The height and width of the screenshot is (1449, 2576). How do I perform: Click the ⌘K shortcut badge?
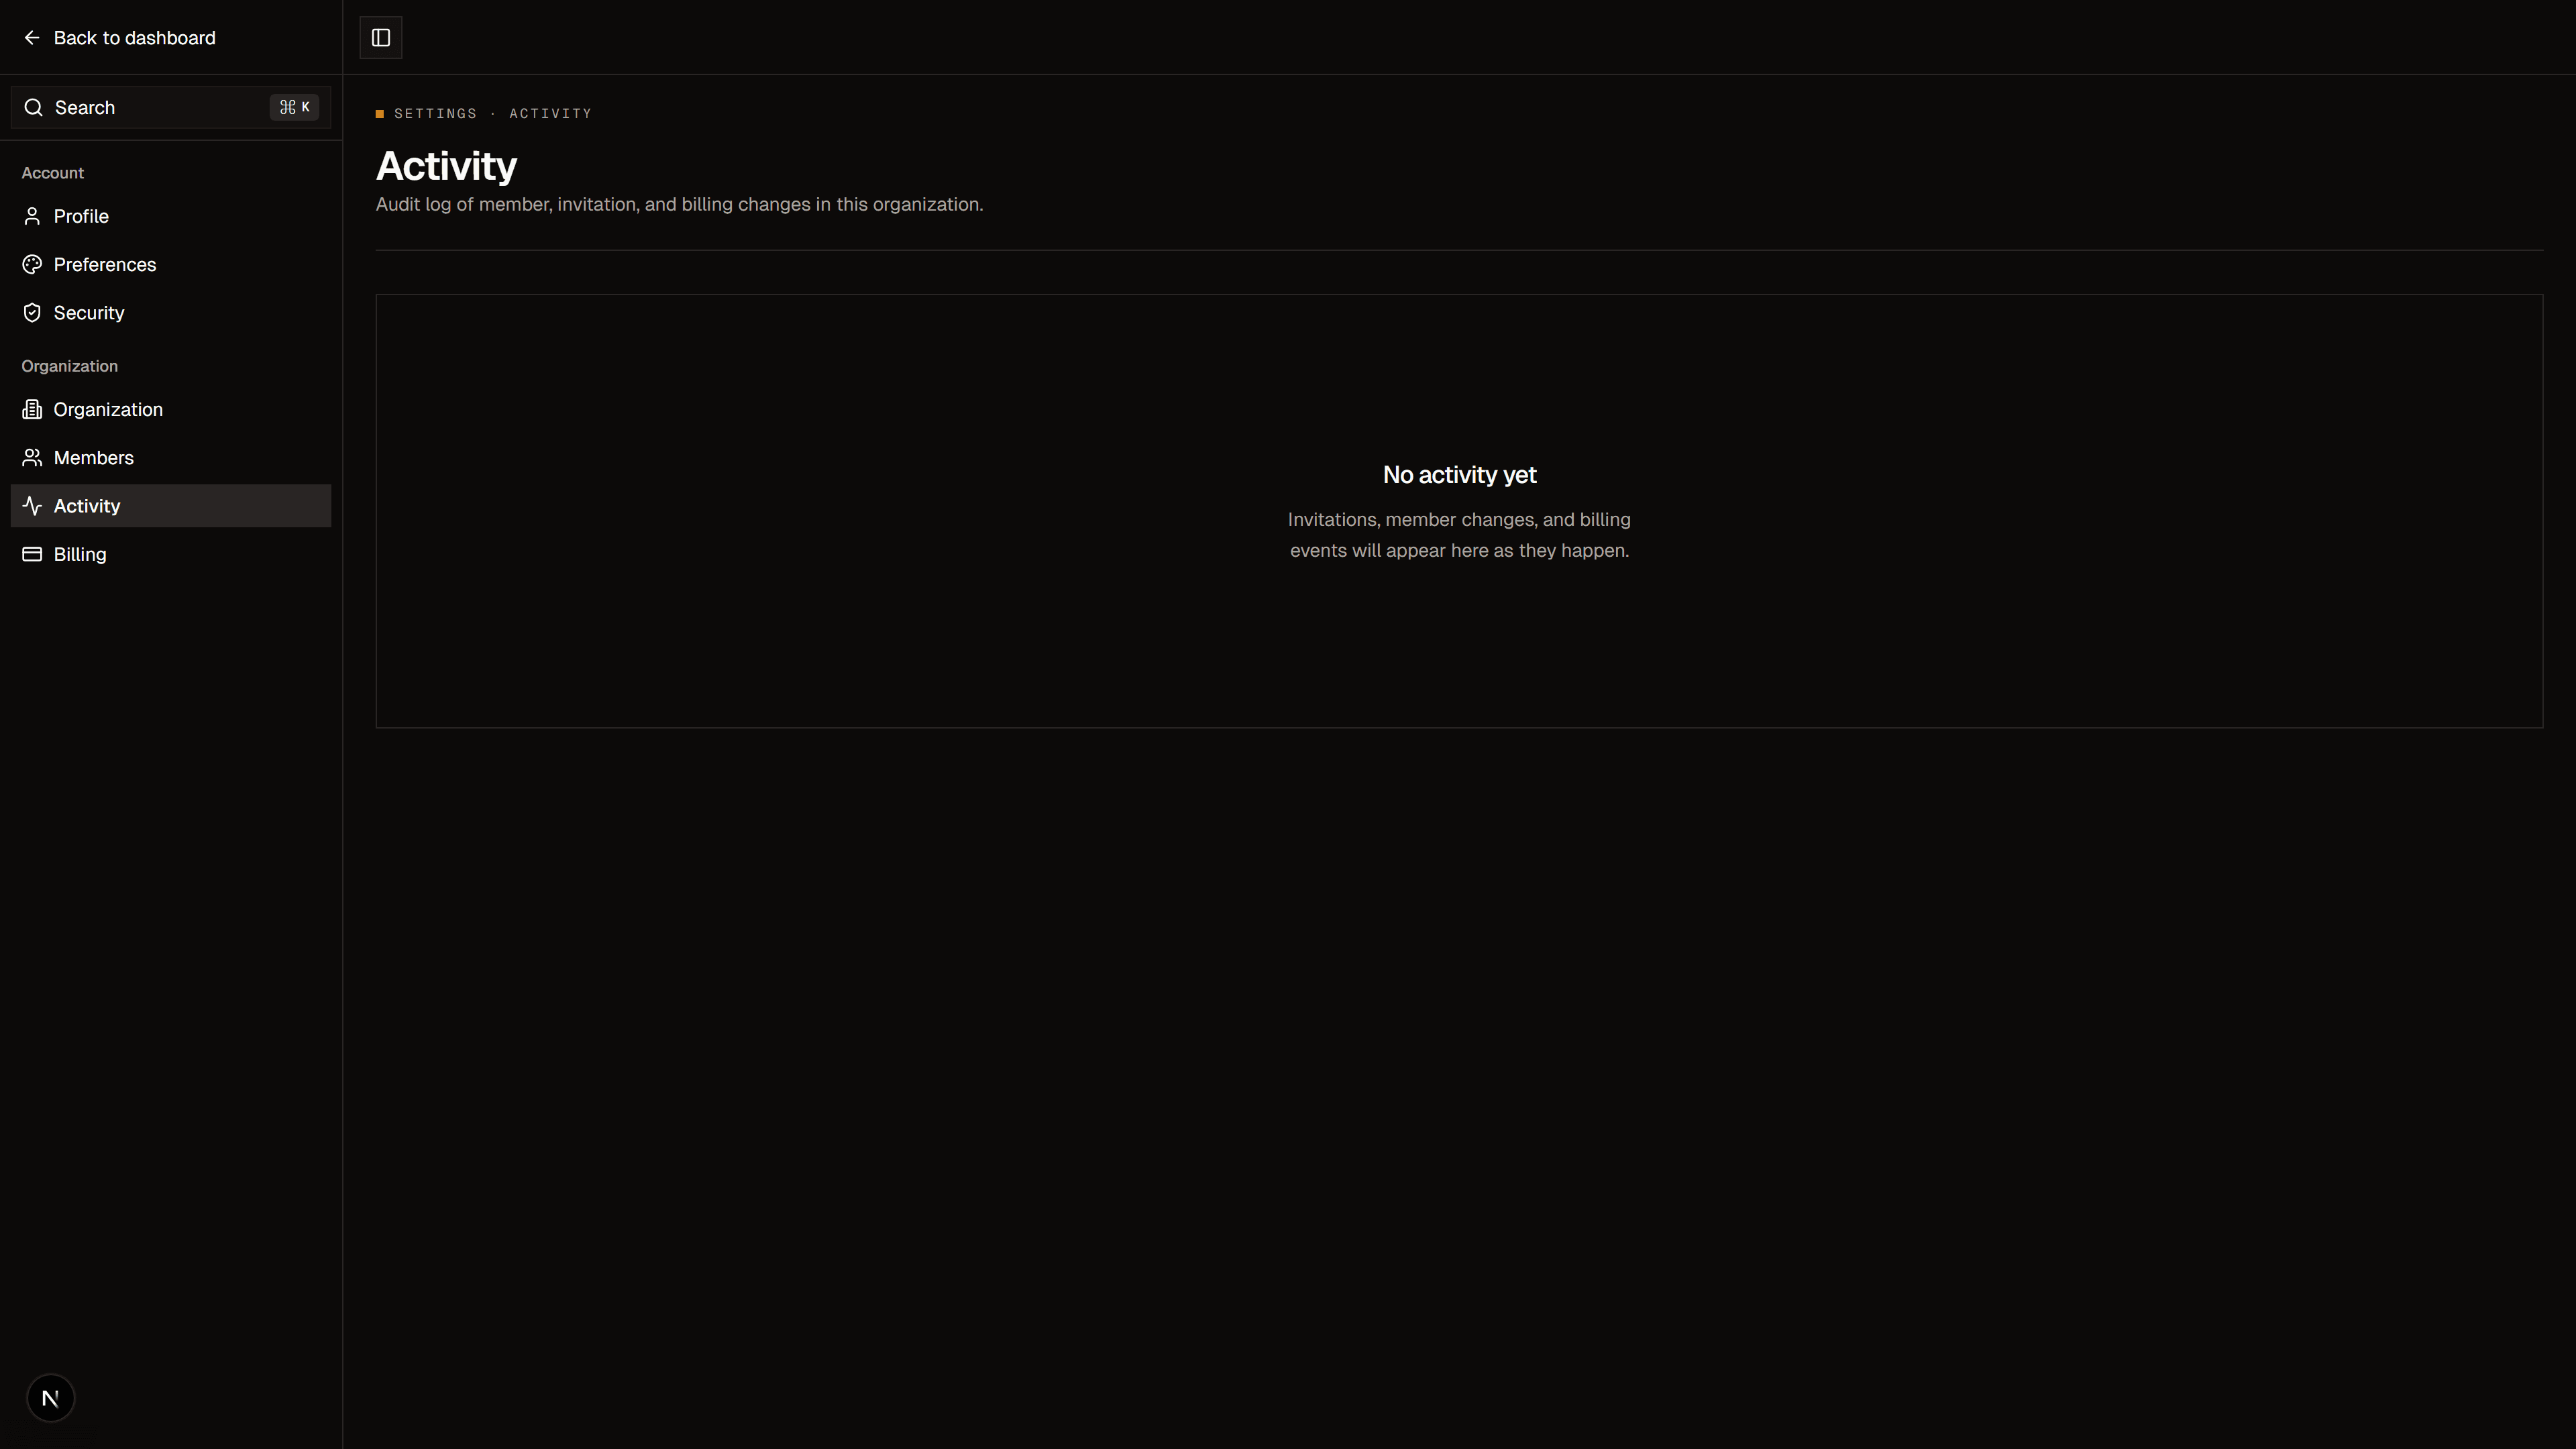[x=294, y=107]
